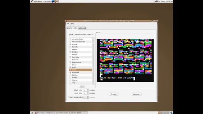The image size is (203, 114).
Task: Toggle the highlighted BSOD row checkbox
Action: click(70, 70)
